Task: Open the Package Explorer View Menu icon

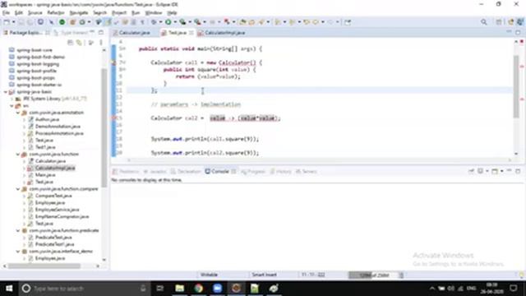Action: pos(101,43)
